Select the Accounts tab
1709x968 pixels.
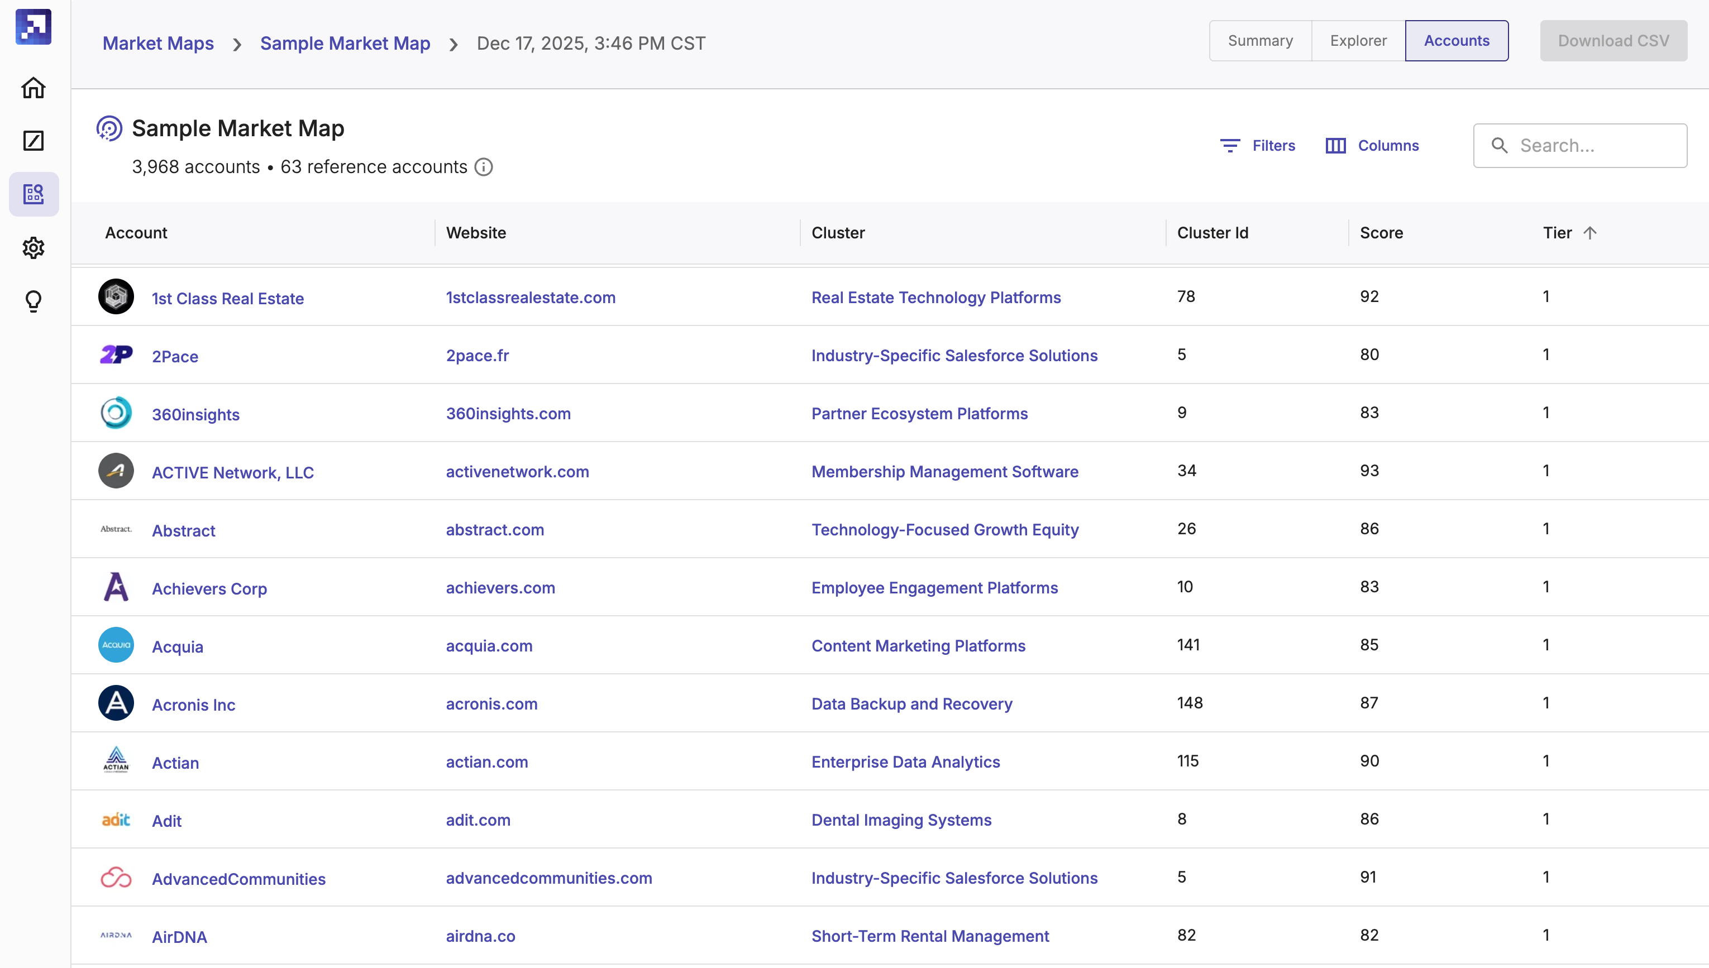click(1455, 41)
